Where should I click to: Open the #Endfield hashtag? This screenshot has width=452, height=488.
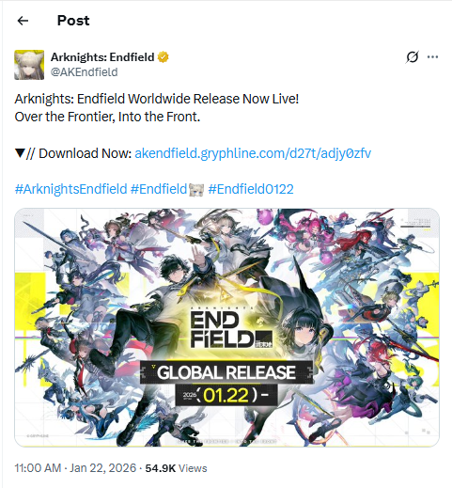159,189
